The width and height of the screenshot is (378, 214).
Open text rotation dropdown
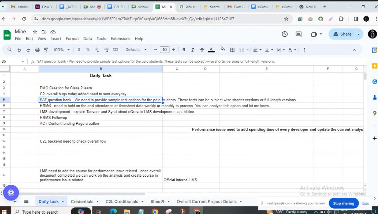(x=292, y=49)
